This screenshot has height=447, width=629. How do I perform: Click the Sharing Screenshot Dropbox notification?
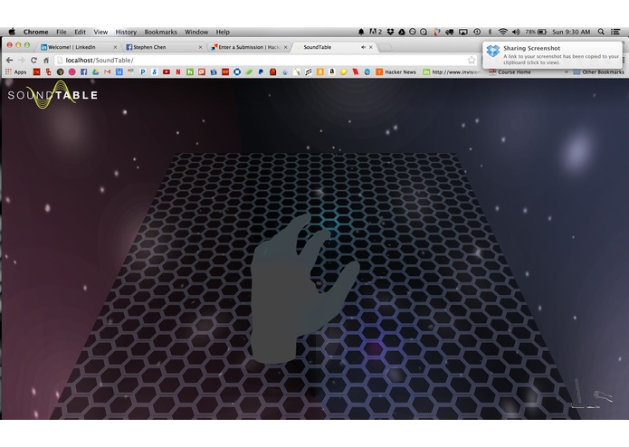click(552, 55)
